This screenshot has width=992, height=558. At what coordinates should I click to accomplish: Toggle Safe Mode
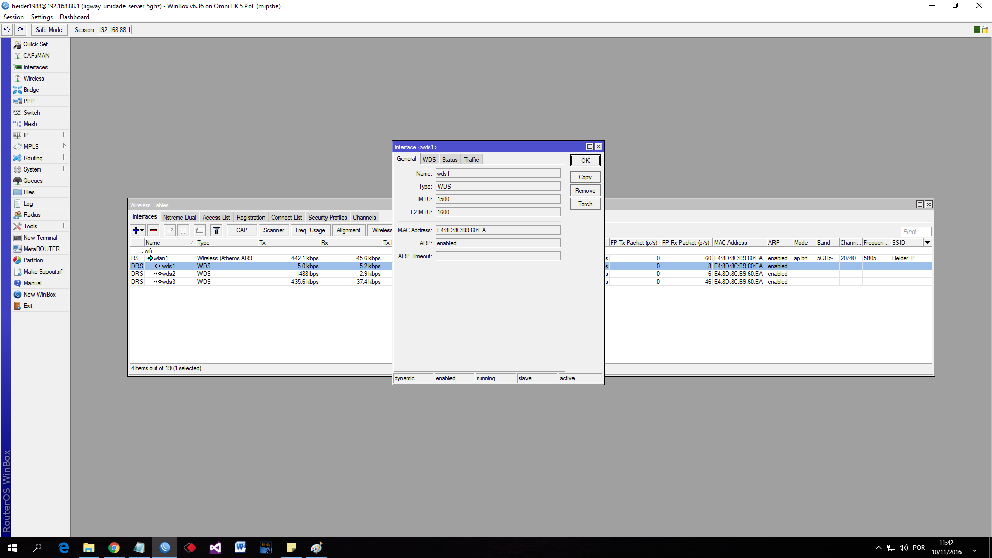[x=49, y=29]
